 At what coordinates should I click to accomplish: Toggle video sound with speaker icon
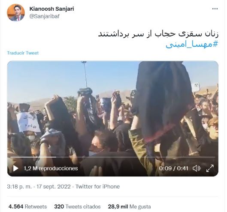pos(197,168)
